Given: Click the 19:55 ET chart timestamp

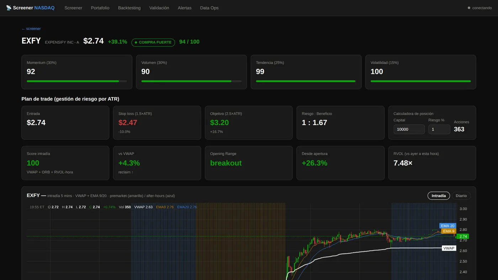Looking at the screenshot, I should (37, 207).
